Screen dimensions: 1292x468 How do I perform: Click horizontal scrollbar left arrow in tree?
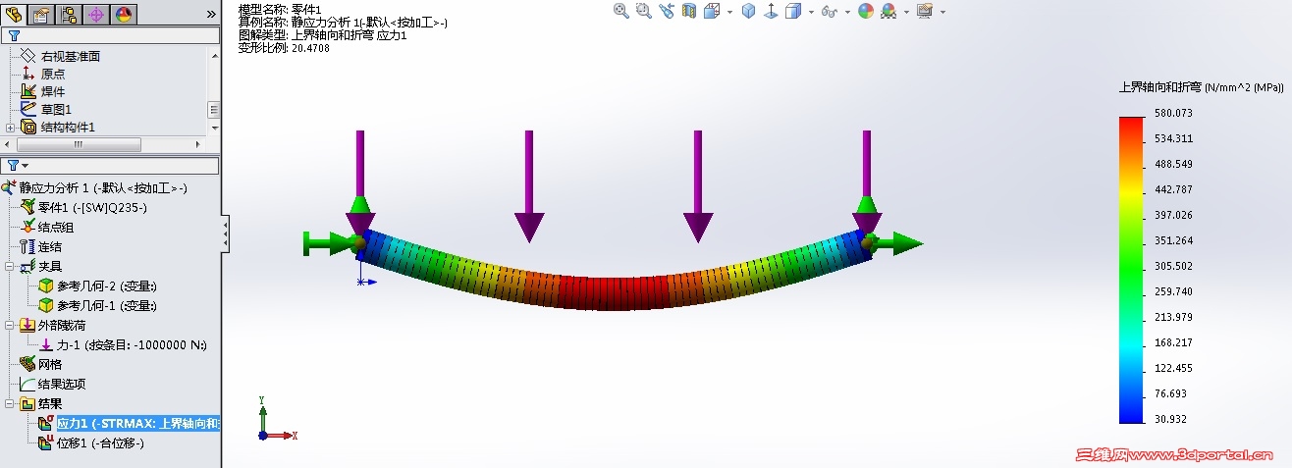click(x=9, y=144)
